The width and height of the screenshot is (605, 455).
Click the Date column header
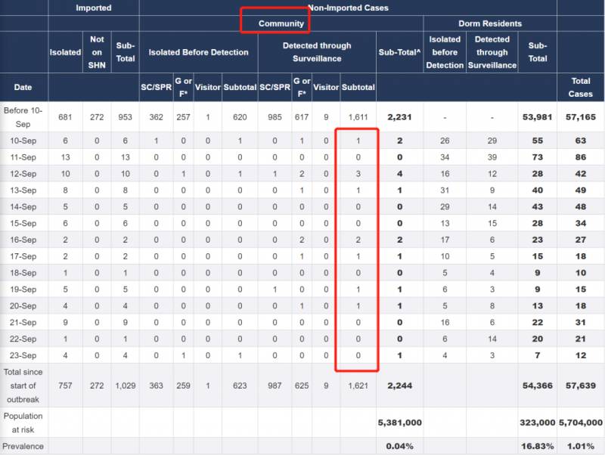pyautogui.click(x=23, y=87)
